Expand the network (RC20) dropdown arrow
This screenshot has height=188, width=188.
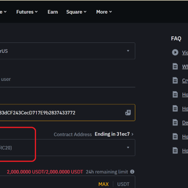coord(128,148)
